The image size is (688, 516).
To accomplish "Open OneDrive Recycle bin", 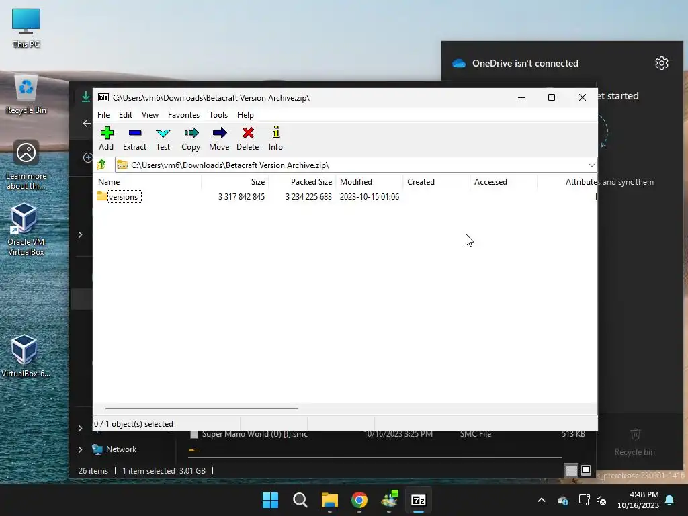I will pos(634,442).
